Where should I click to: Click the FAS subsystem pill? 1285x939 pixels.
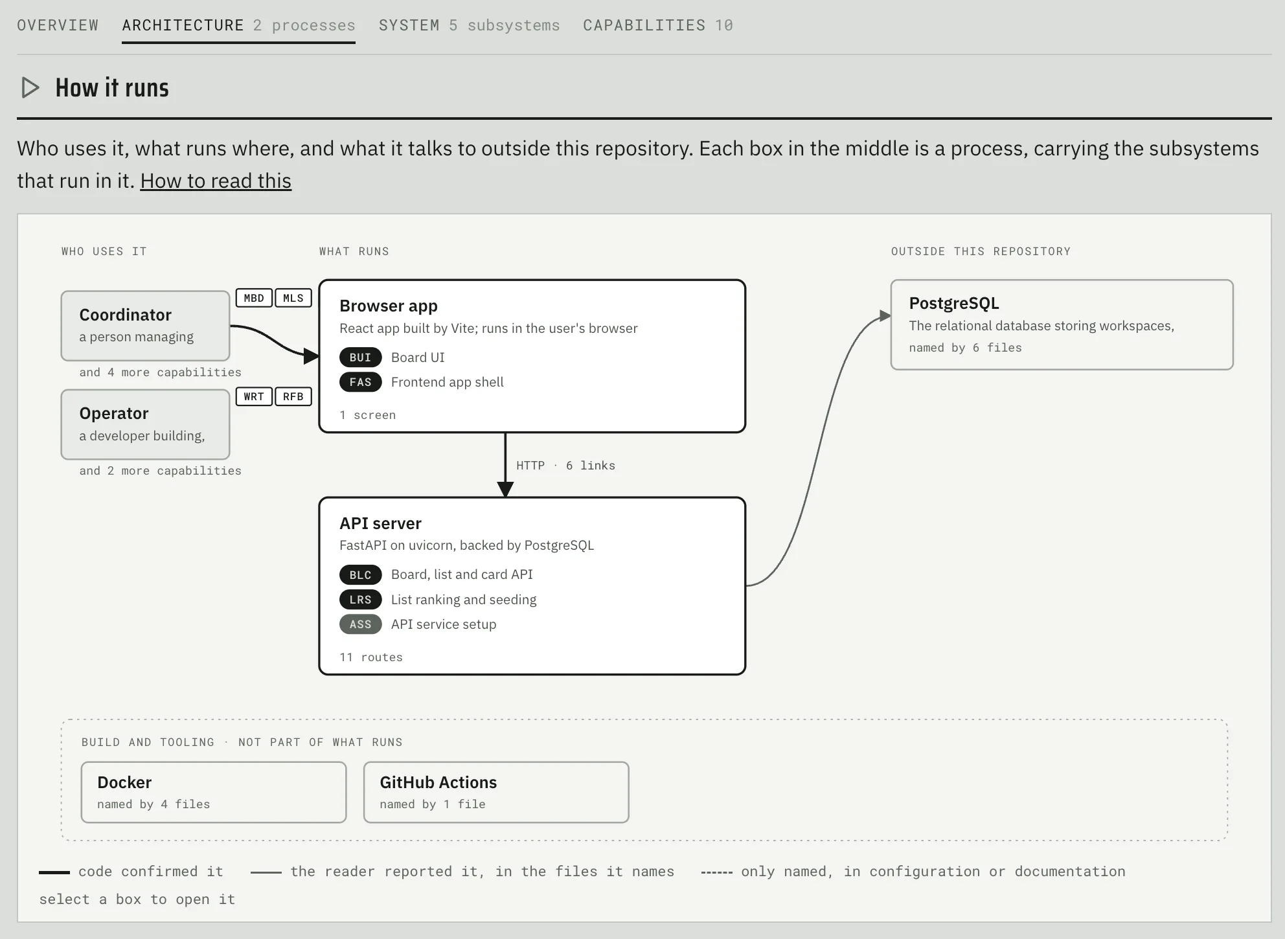(x=360, y=382)
